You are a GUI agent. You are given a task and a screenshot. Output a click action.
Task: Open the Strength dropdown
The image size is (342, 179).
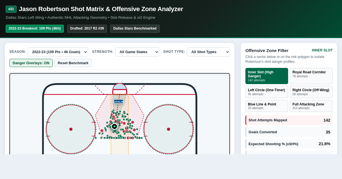(x=137, y=52)
